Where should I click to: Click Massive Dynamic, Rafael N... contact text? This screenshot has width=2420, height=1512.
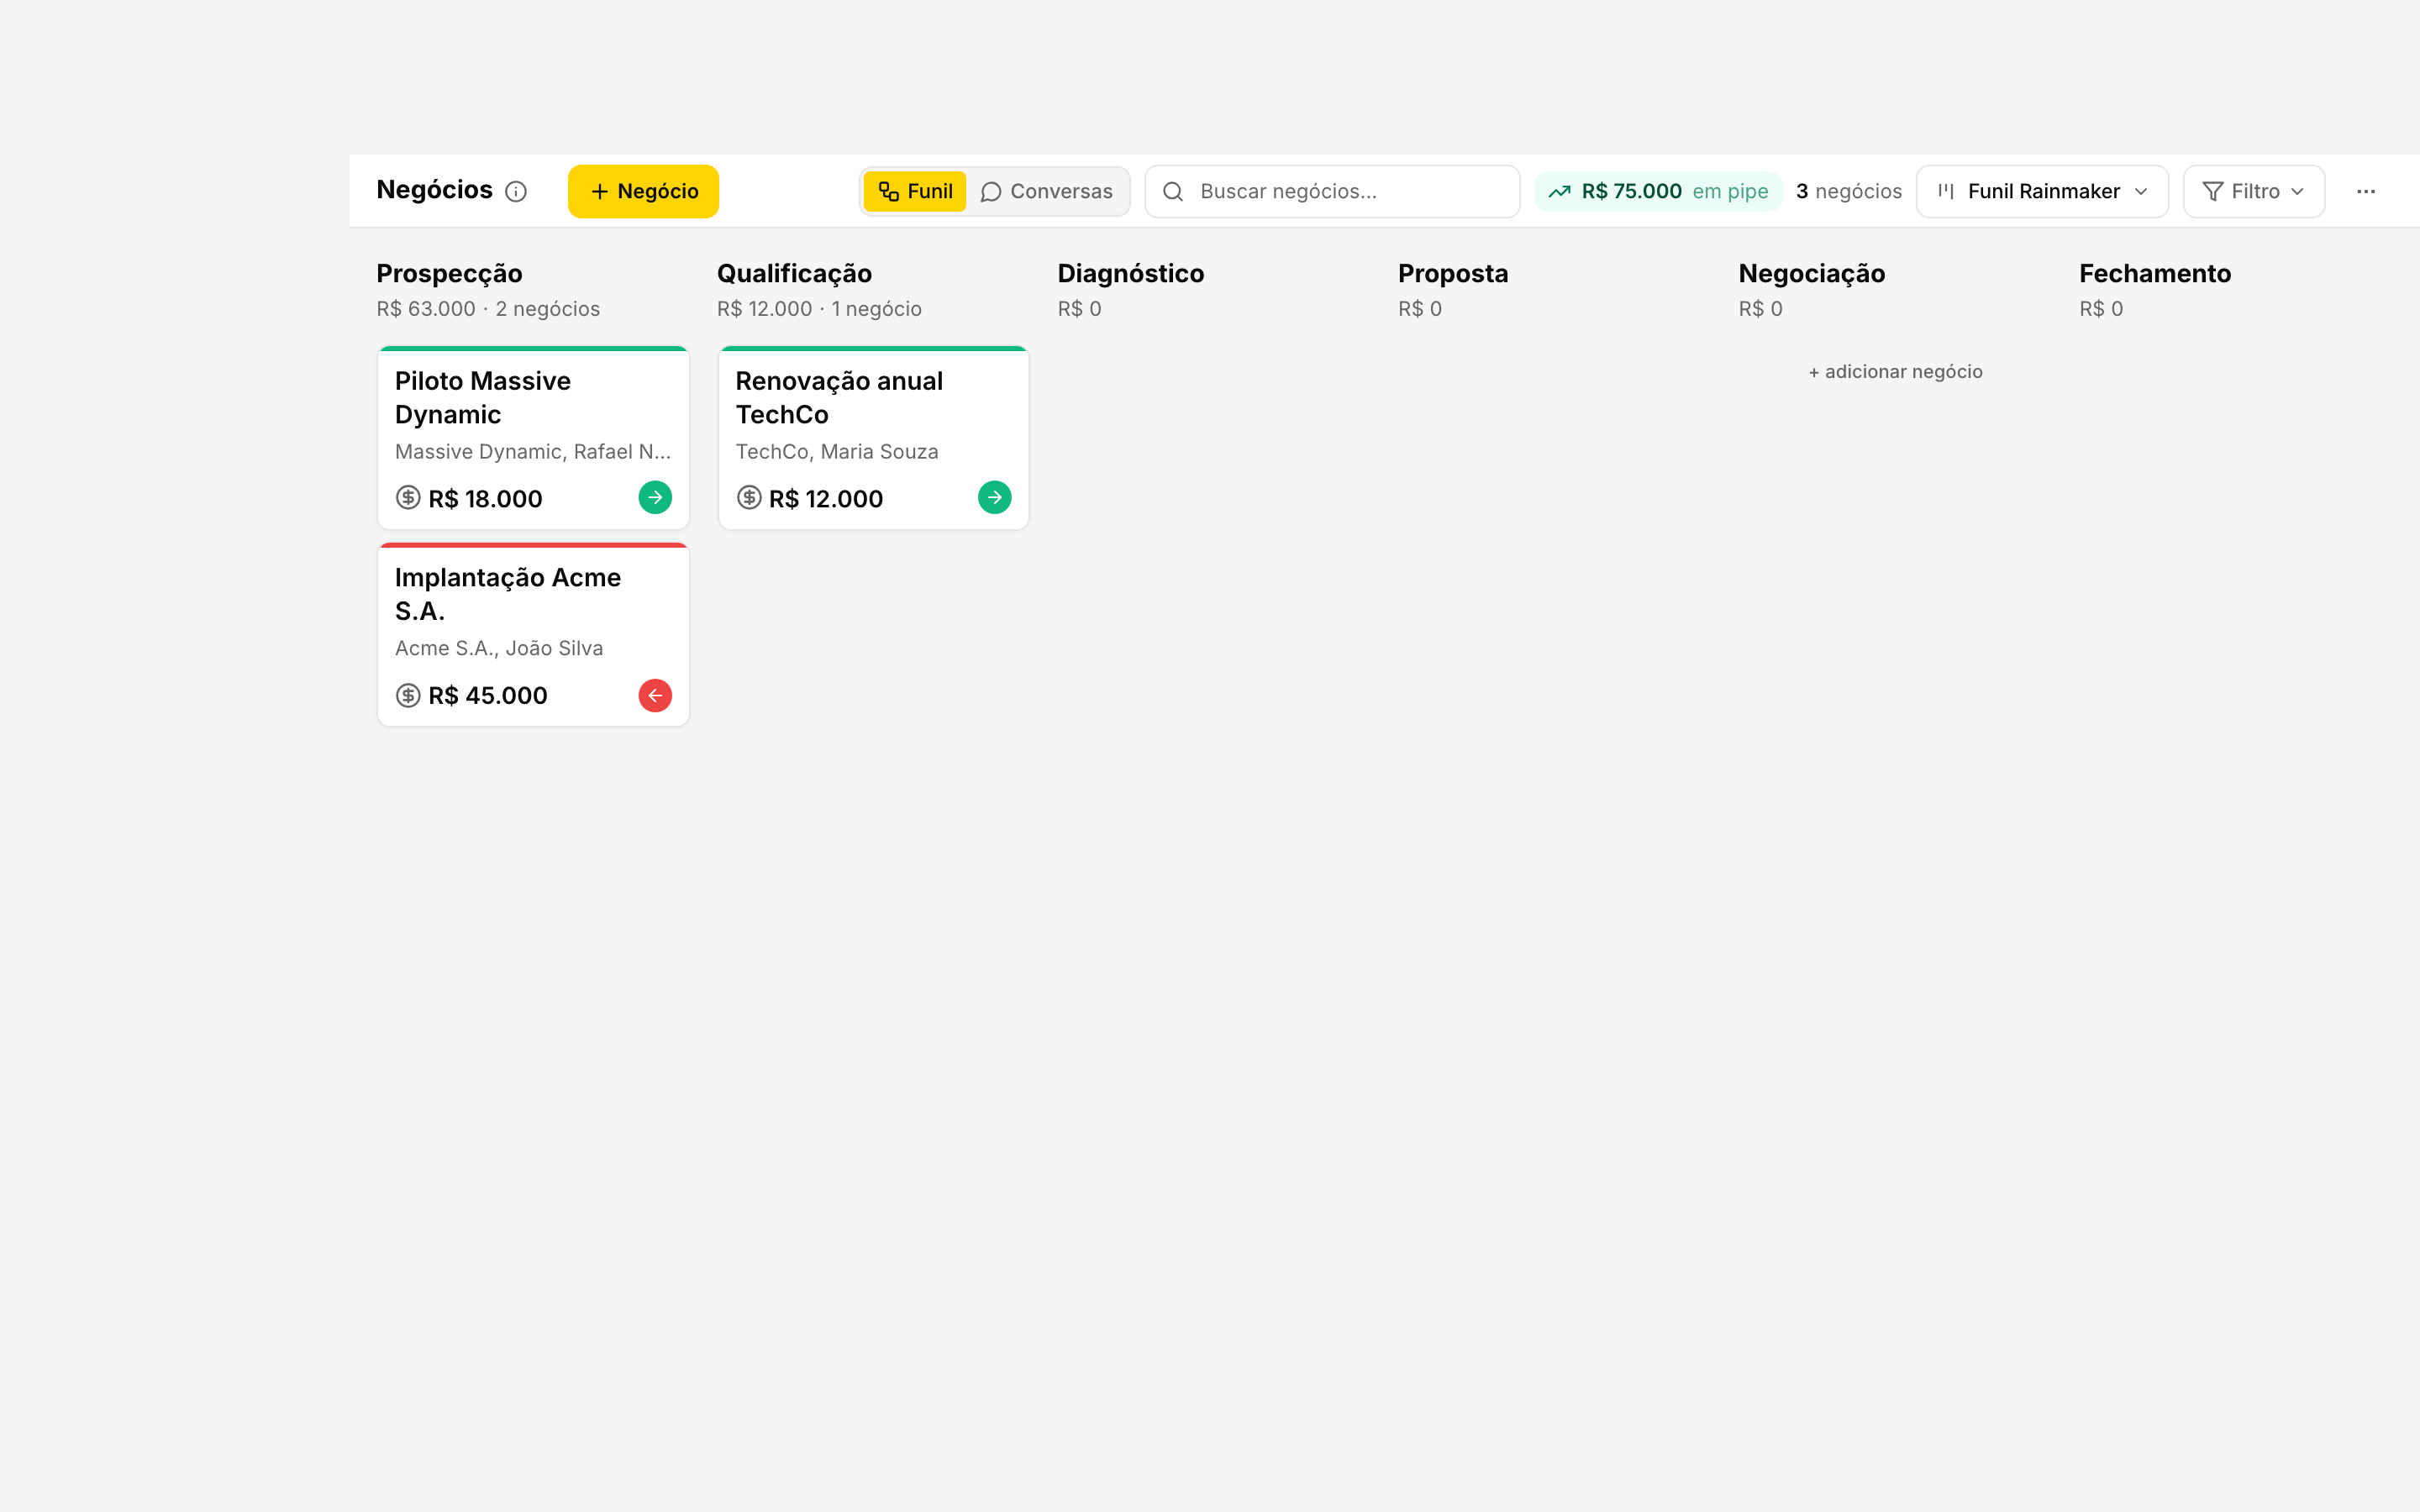pos(532,451)
